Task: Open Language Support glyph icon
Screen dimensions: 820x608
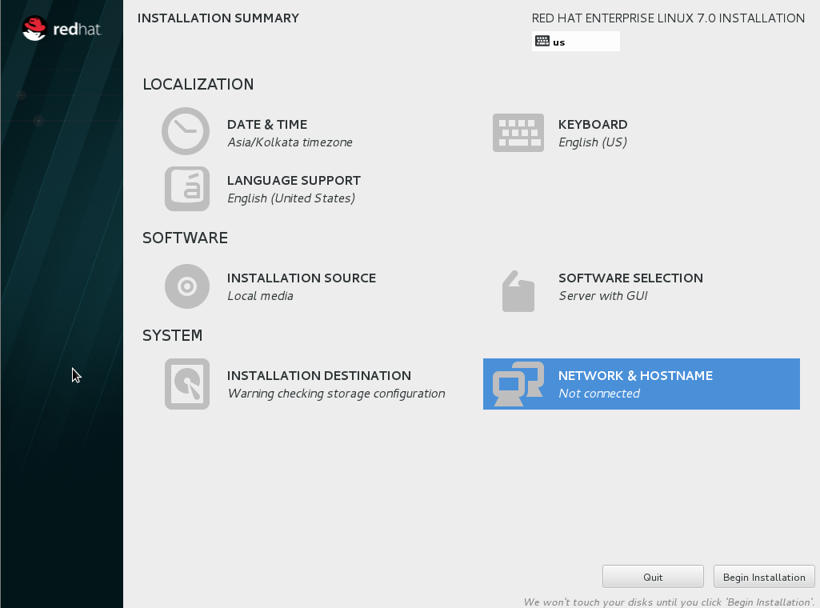Action: pos(187,189)
